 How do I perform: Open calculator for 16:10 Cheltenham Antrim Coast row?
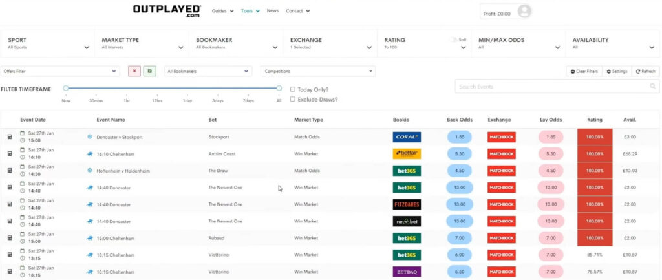tap(10, 154)
